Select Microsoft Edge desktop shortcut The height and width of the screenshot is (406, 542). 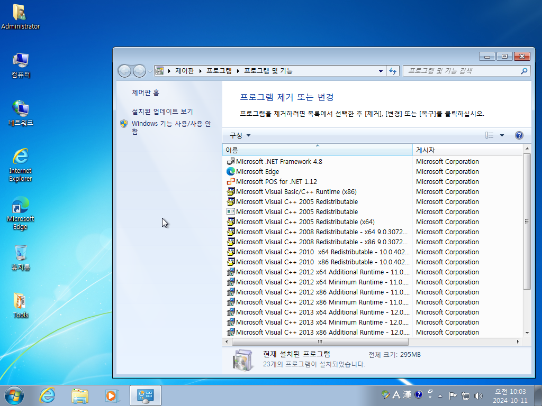coord(21,213)
